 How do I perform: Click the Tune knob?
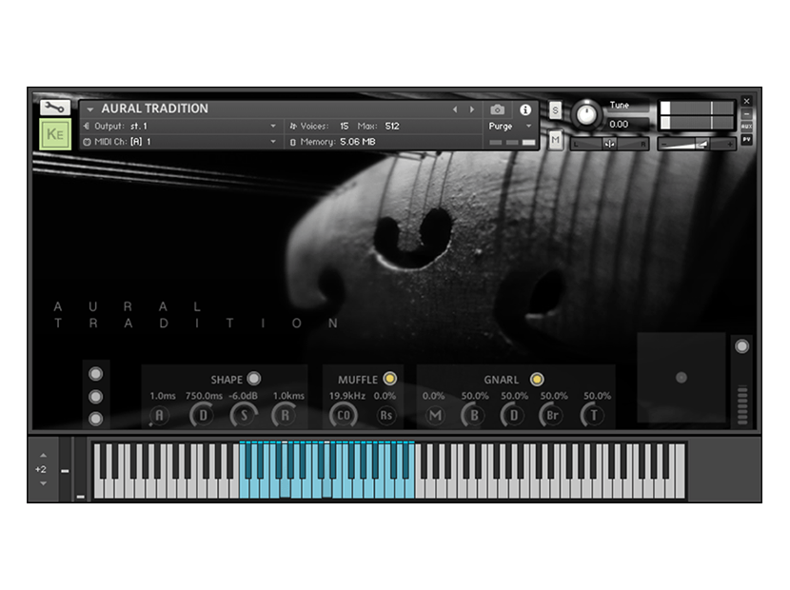point(586,114)
